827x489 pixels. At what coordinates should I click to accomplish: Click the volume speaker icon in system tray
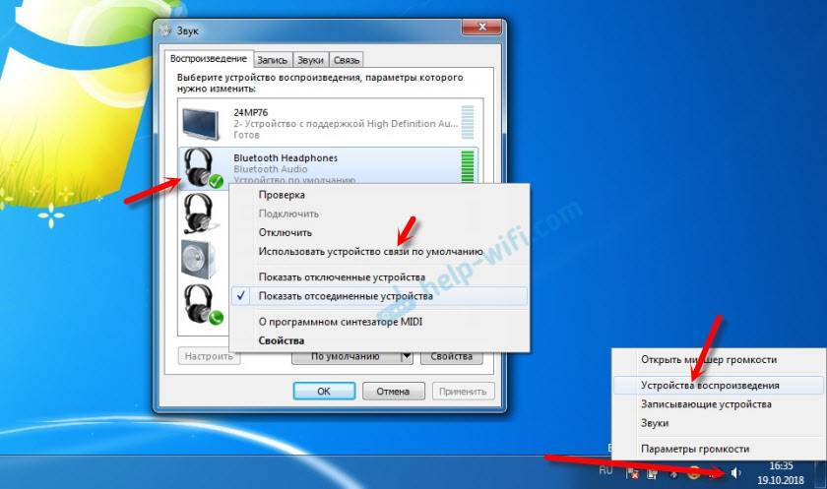click(x=734, y=473)
